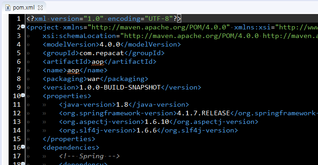Collapse the dependencies block on line 16
The image size is (318, 165).
(23, 146)
